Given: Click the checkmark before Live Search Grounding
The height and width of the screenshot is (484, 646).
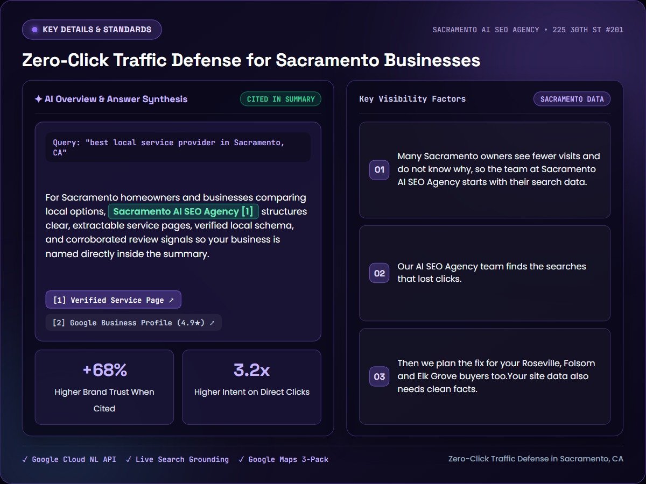Looking at the screenshot, I should [128, 459].
